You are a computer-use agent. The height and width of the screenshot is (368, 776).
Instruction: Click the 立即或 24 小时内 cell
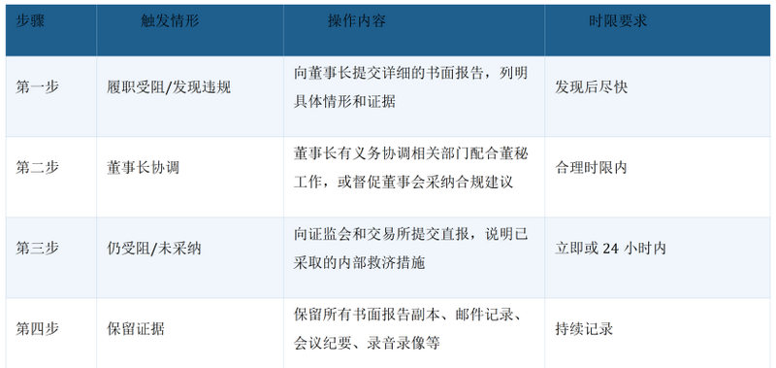tap(658, 257)
